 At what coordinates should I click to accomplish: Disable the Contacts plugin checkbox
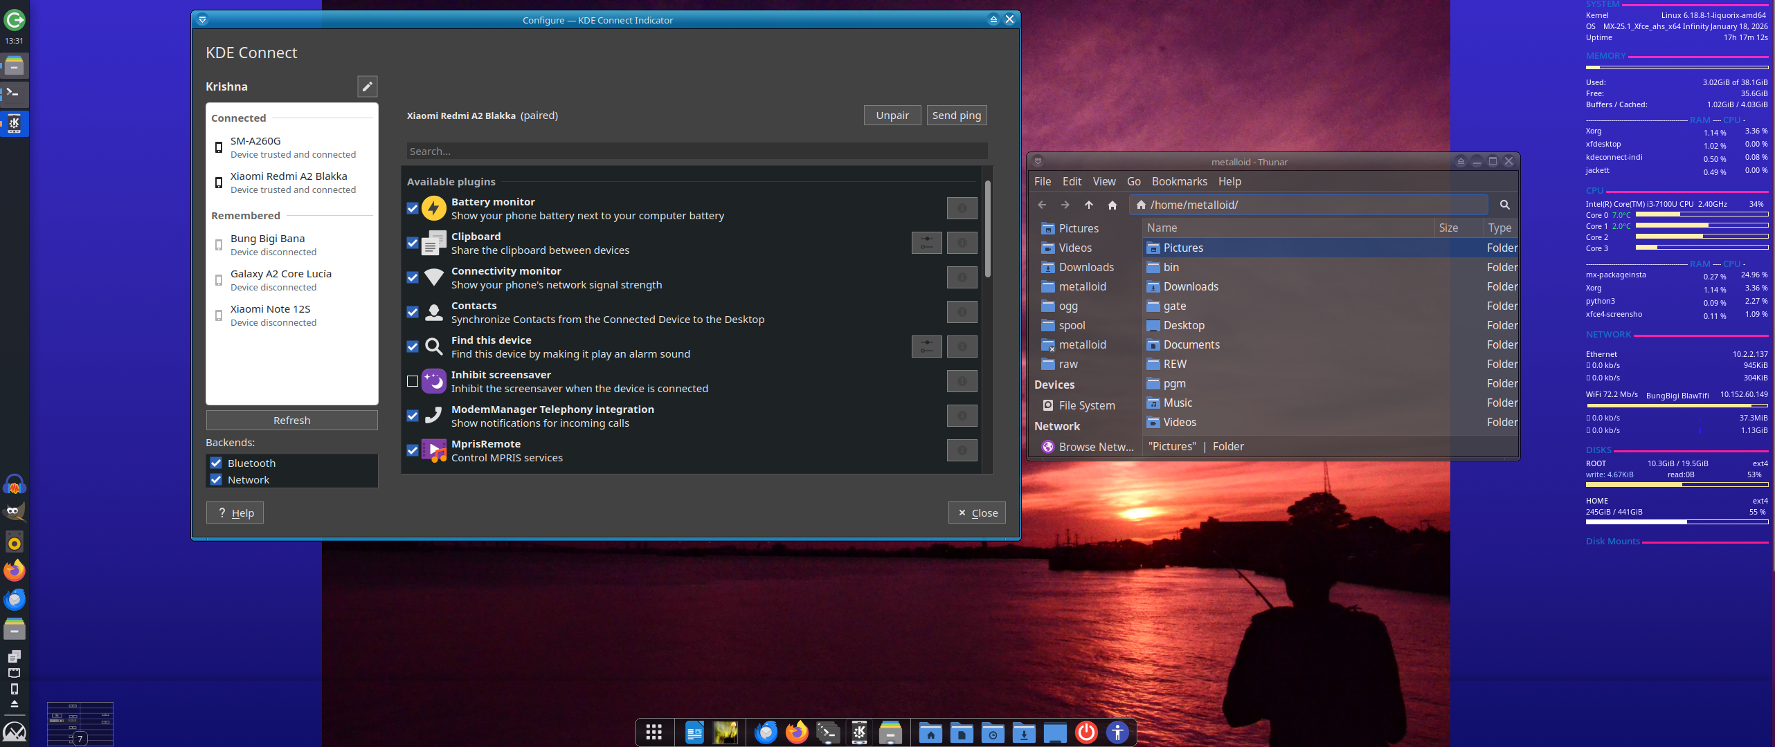coord(413,312)
